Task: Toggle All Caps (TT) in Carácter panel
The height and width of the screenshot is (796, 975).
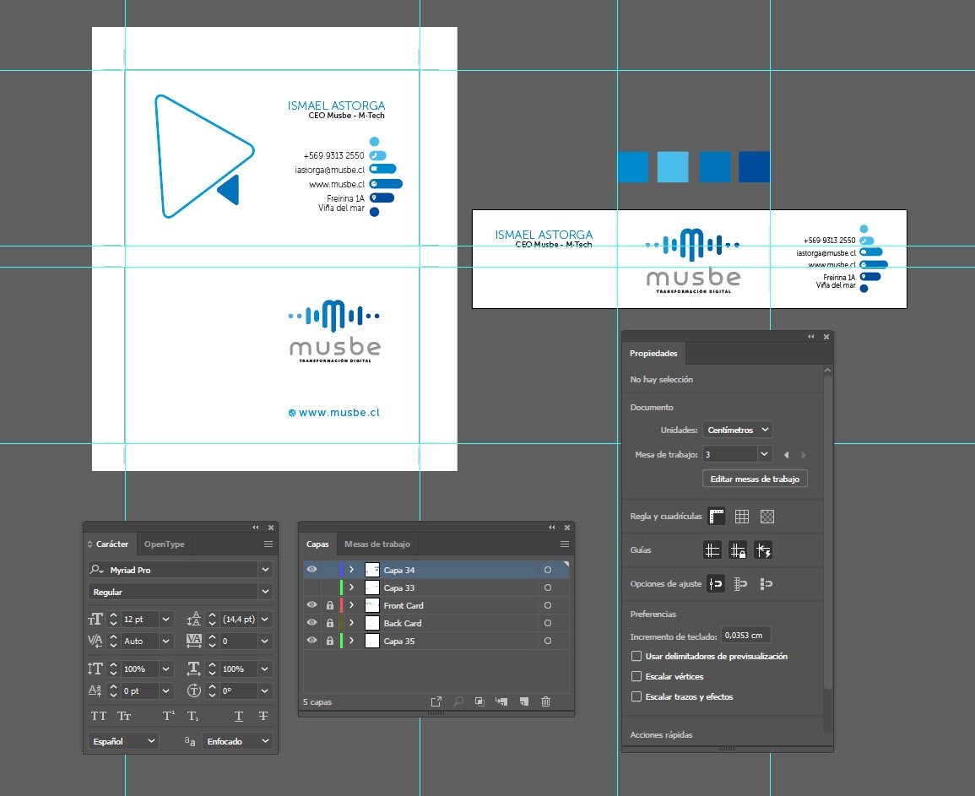Action: pyautogui.click(x=98, y=716)
